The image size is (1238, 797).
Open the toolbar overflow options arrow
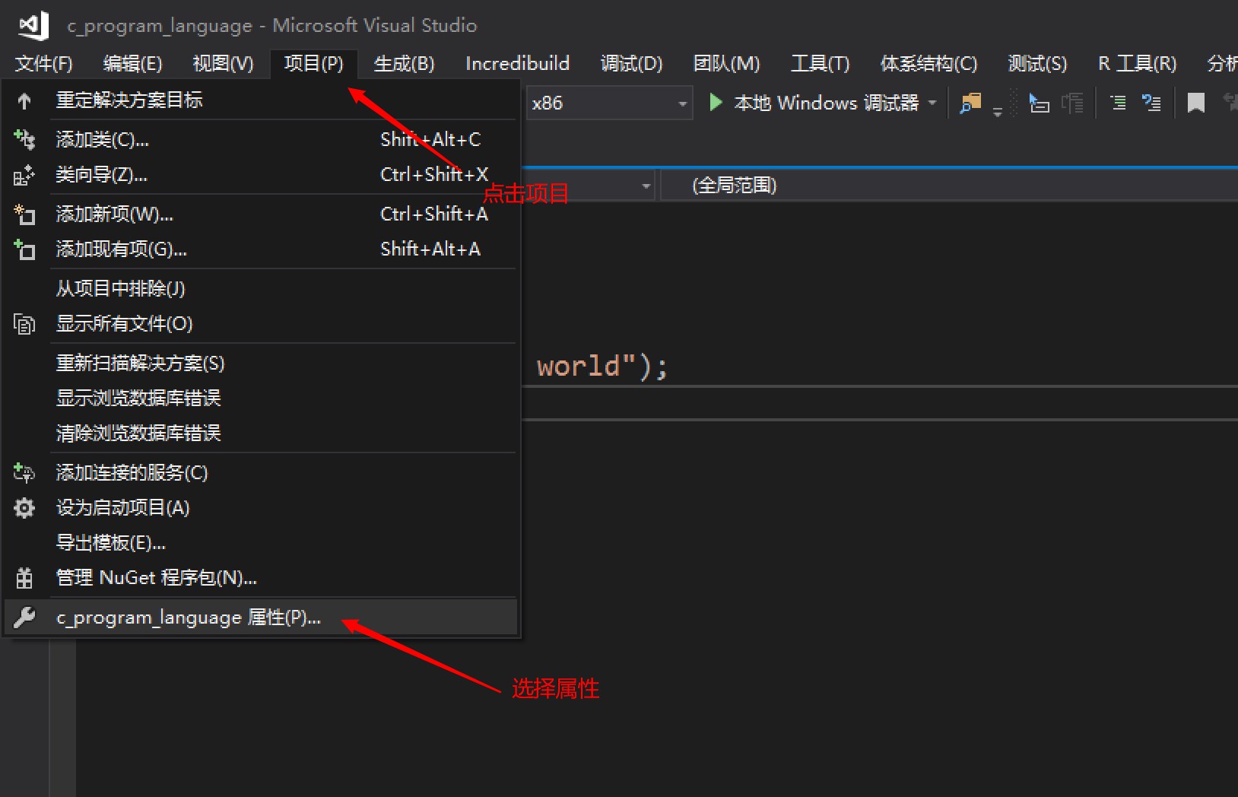pos(998,113)
